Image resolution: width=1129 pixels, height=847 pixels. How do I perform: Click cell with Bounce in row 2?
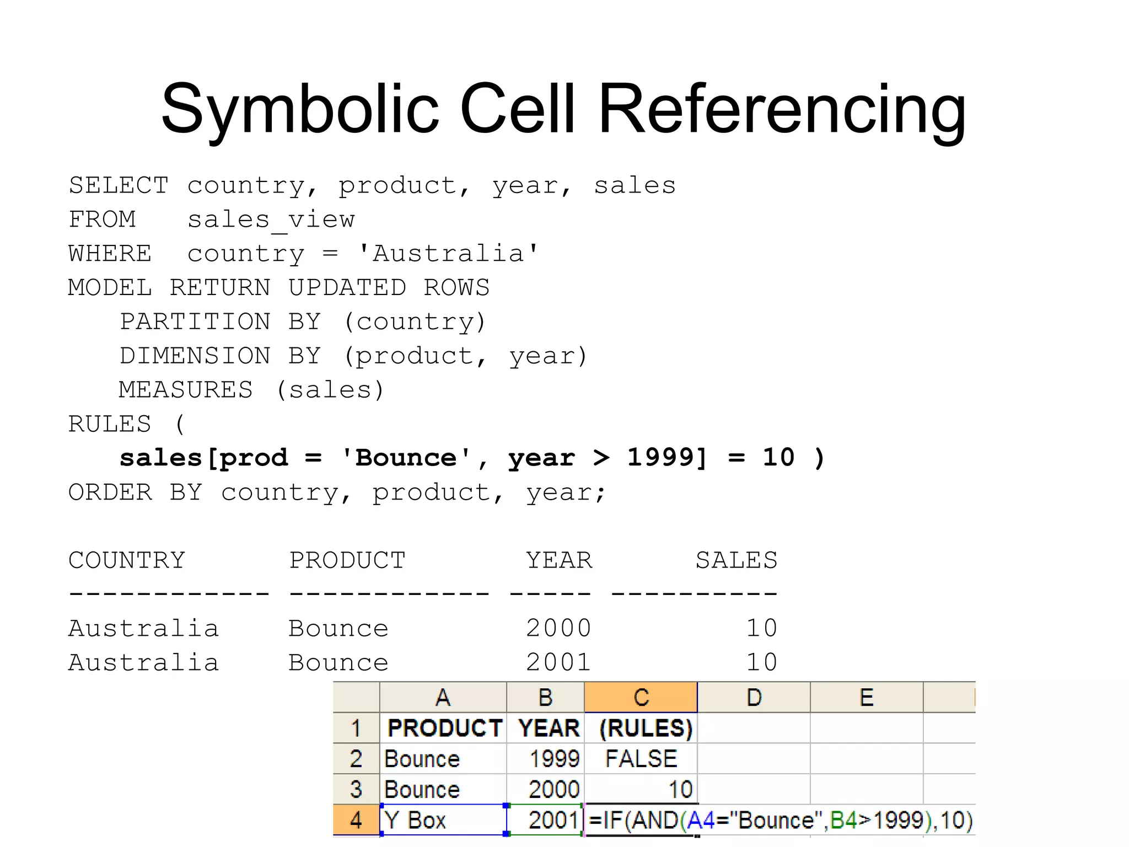(443, 759)
